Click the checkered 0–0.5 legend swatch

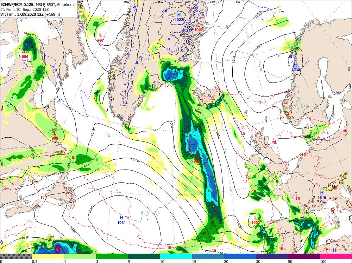16,256
